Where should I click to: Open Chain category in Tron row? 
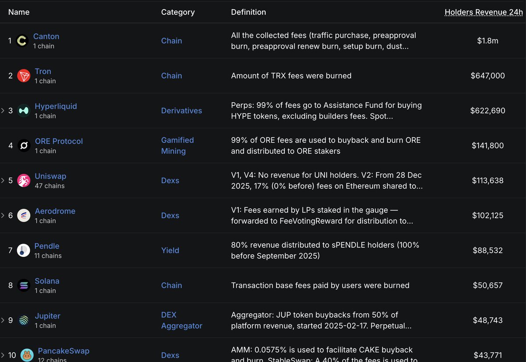[x=171, y=76]
